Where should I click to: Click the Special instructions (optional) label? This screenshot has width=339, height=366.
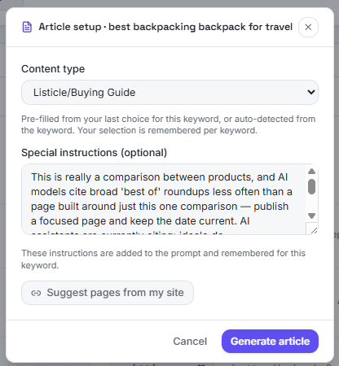point(94,153)
